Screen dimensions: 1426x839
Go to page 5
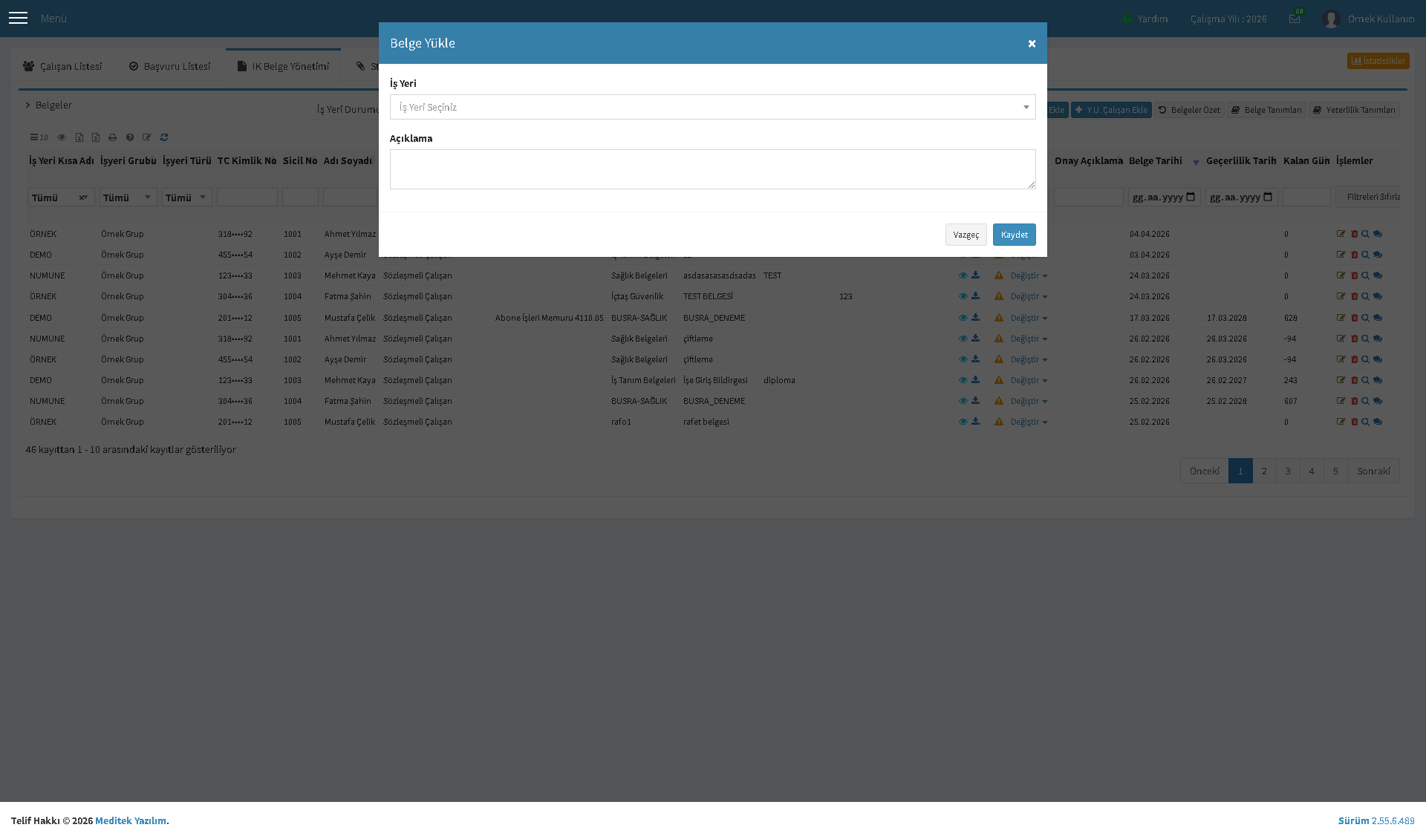click(x=1335, y=471)
